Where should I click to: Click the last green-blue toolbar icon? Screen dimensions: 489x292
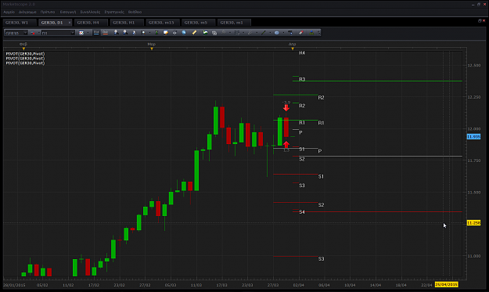(311, 32)
